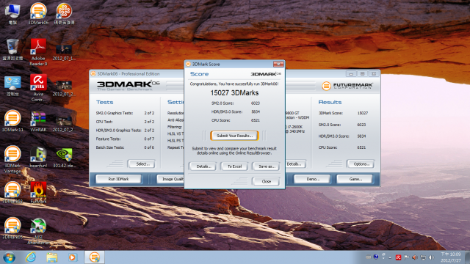Launch Internet Explorer from the taskbar
470x264 pixels.
(x=31, y=257)
